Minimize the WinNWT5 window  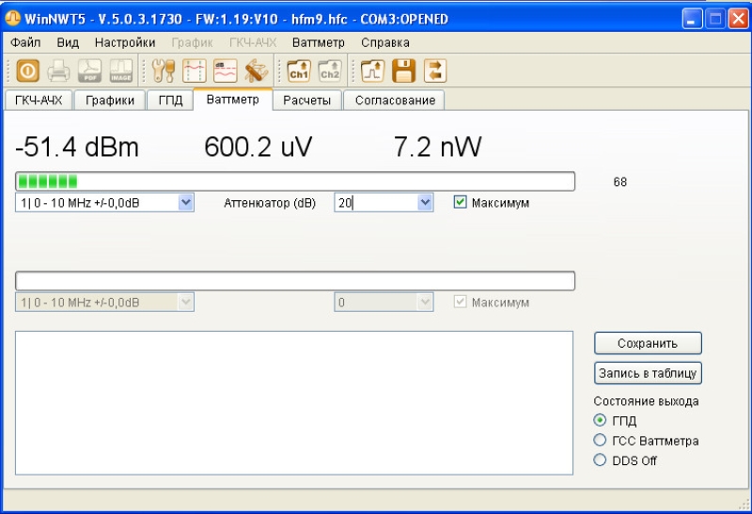coord(692,19)
